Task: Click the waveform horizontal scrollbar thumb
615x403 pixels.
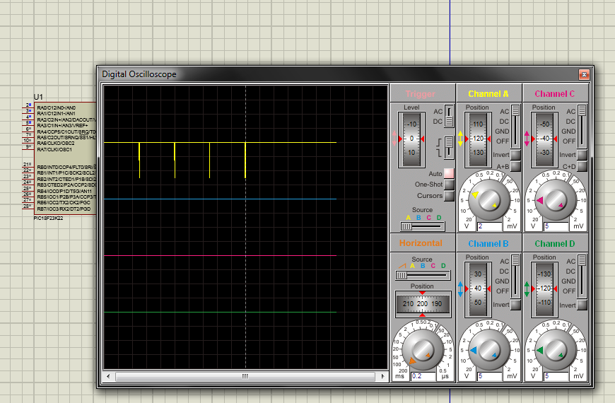Action: click(x=245, y=376)
